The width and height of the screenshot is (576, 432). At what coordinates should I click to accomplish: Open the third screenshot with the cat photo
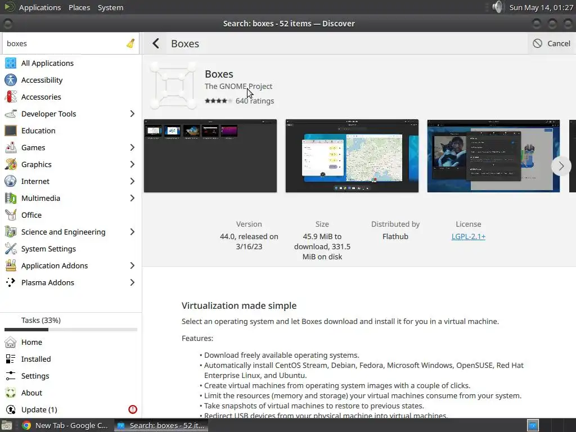493,156
